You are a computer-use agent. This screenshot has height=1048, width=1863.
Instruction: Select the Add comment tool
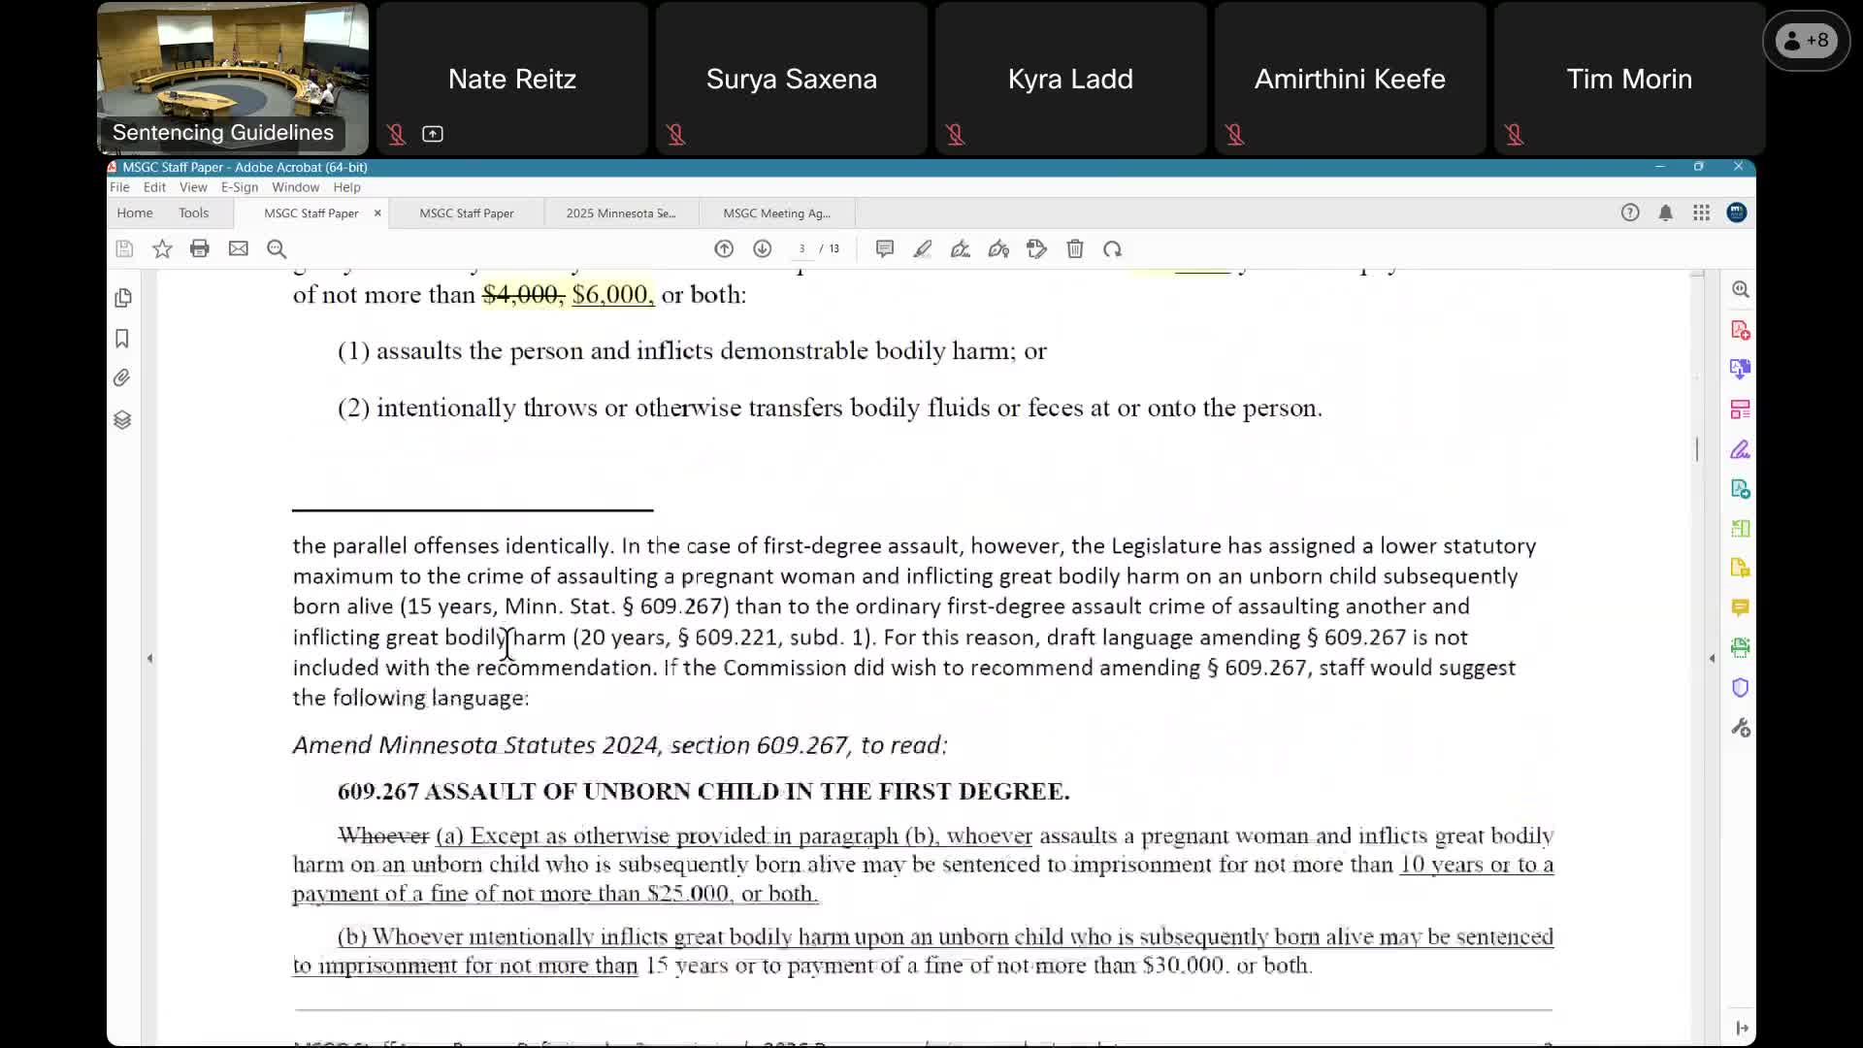pyautogui.click(x=884, y=248)
